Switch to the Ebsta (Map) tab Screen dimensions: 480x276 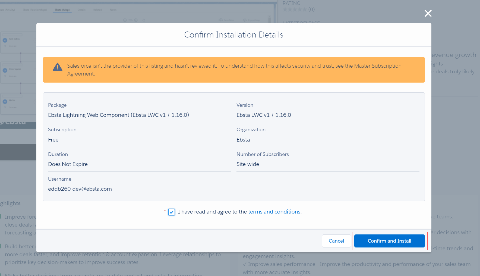coord(62,10)
